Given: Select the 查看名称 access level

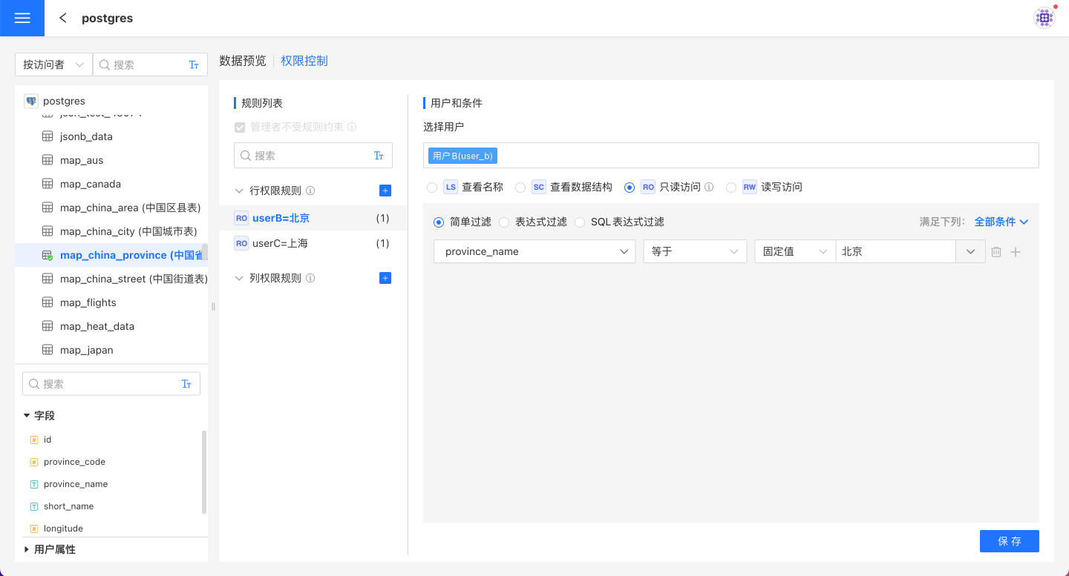Looking at the screenshot, I should (x=432, y=188).
